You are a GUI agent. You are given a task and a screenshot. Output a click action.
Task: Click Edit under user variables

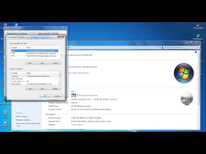[x=43, y=63]
